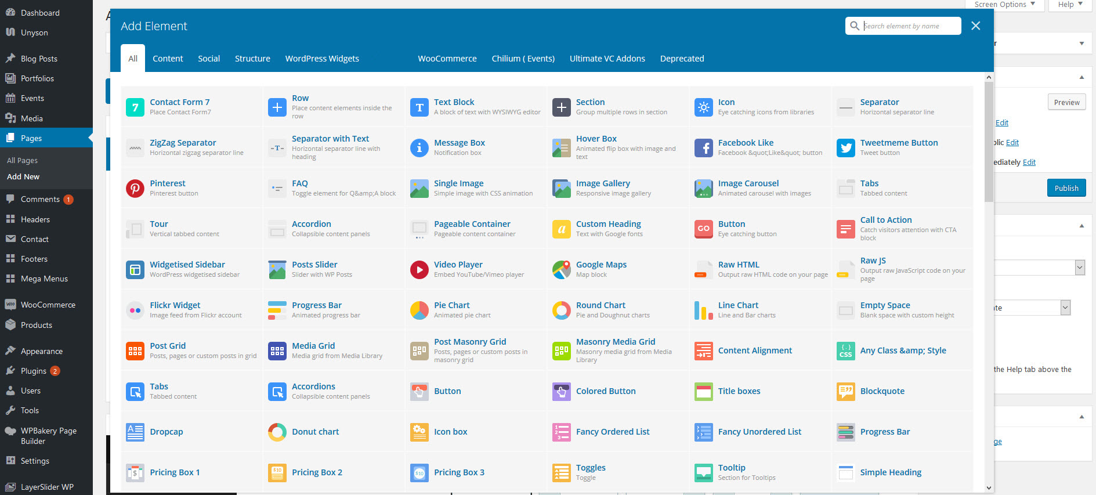Viewport: 1096px width, 495px height.
Task: Choose the Masonry Media Grid icon
Action: pos(562,351)
